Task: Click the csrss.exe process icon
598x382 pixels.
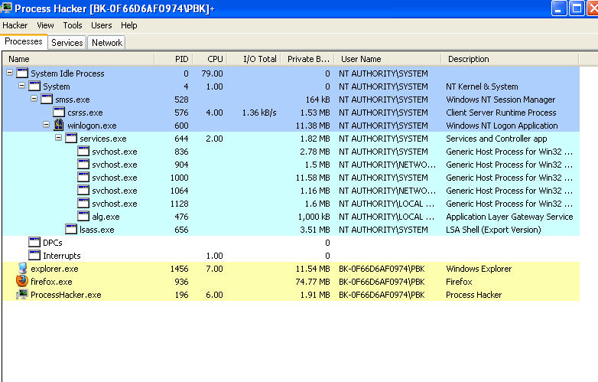Action: pos(59,112)
